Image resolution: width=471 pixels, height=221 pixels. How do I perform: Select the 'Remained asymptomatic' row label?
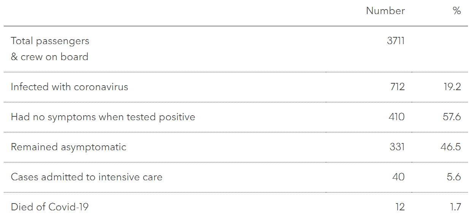click(68, 147)
